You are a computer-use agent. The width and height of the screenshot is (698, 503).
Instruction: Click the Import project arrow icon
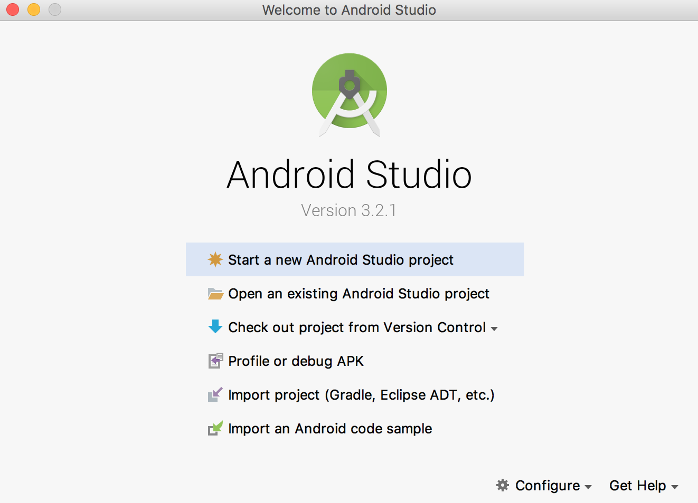click(x=215, y=394)
